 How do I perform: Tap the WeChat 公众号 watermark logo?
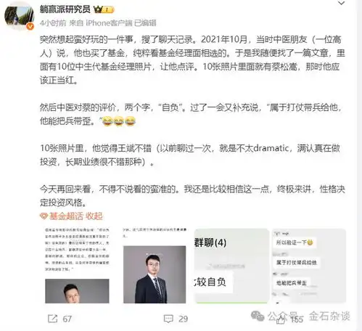(x=258, y=316)
